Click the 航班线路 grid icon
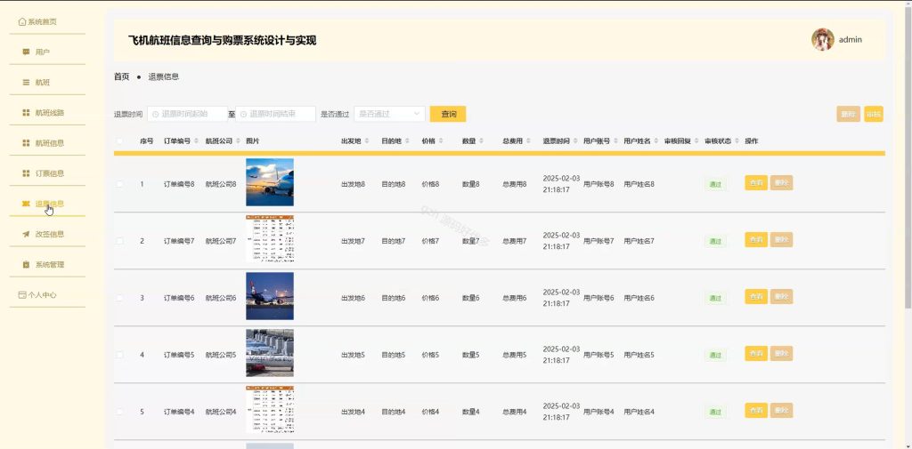This screenshot has width=912, height=449. 26,113
